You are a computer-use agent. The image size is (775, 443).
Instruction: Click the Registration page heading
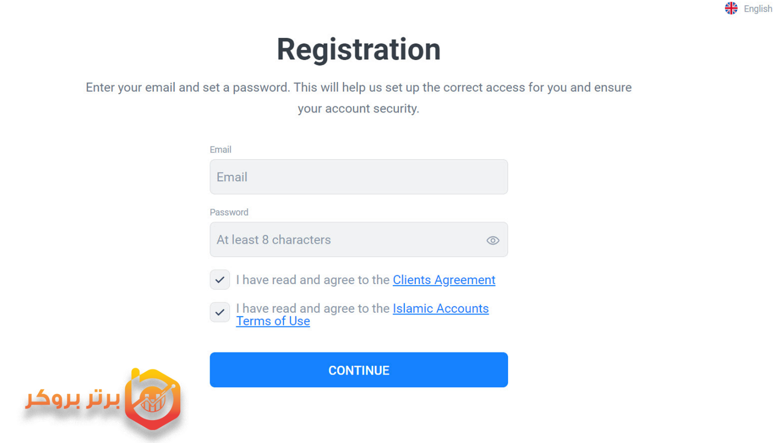358,49
